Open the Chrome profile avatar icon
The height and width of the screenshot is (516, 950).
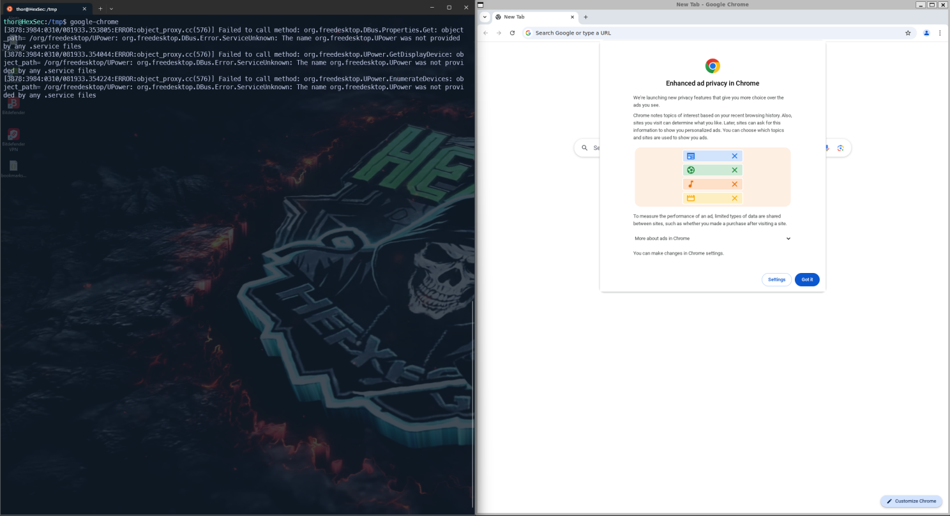pos(926,33)
